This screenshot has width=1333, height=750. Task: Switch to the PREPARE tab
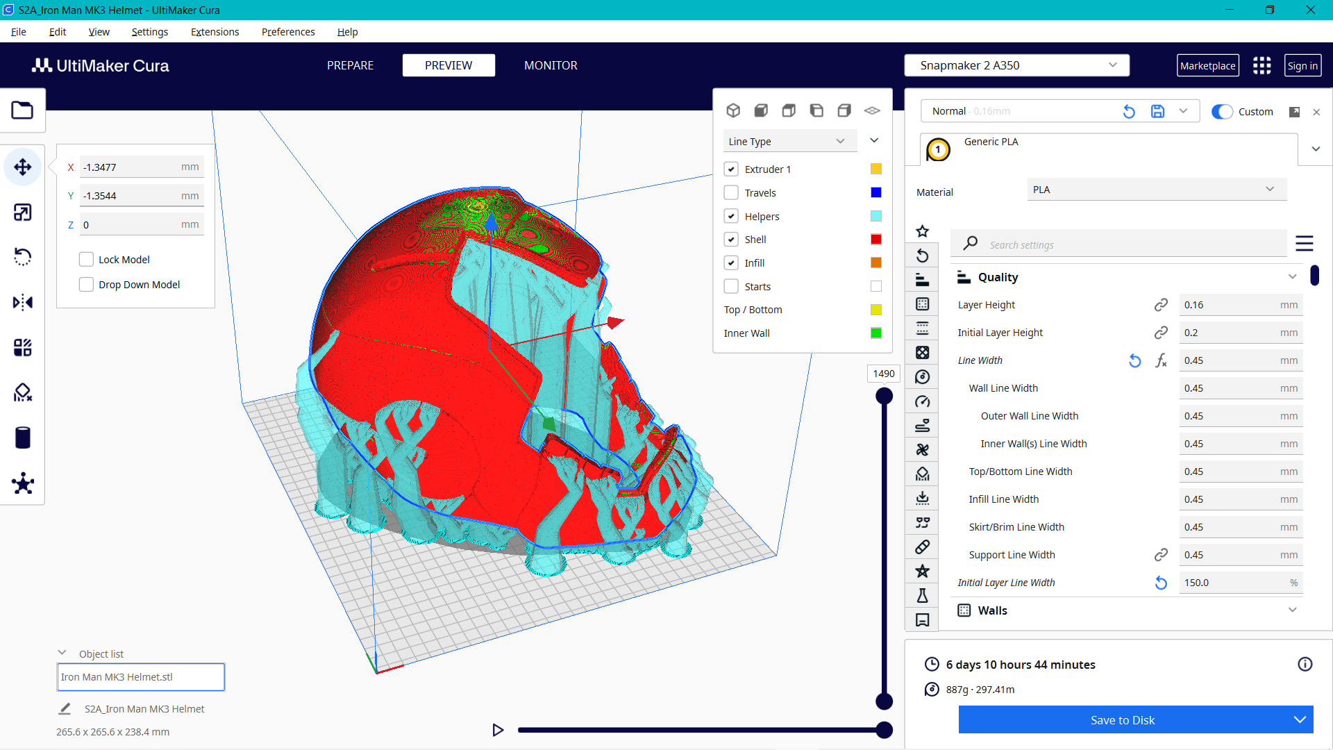click(350, 65)
